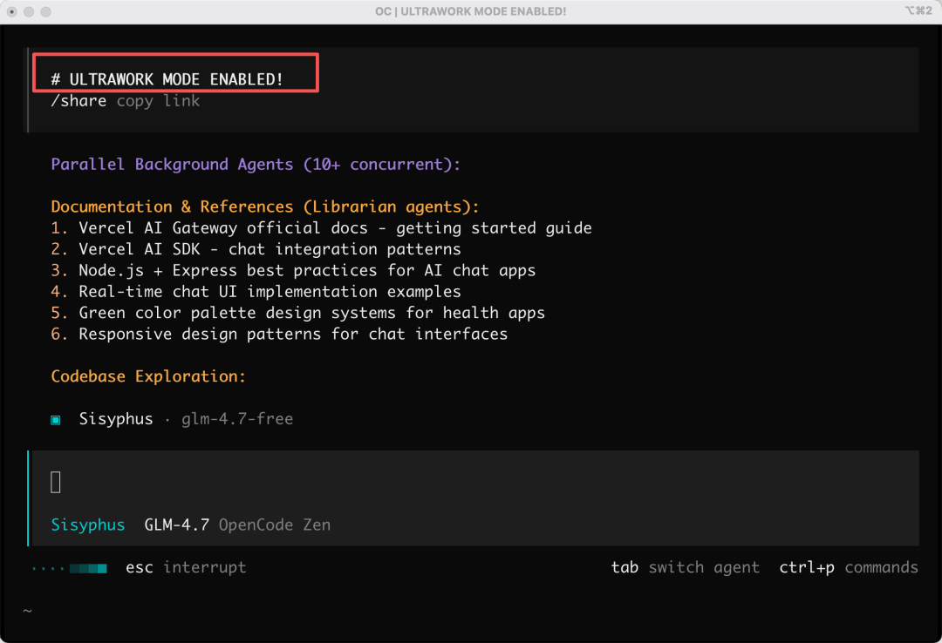The width and height of the screenshot is (942, 643).
Task: Click the teal Sisyphus agent status square
Action: 55,419
